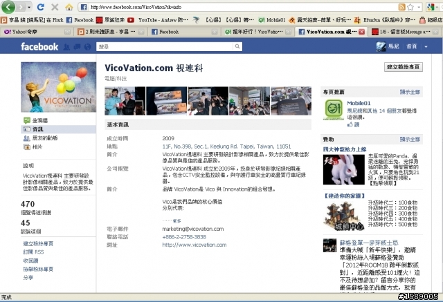Open the YouTube bookmark in bookmarks bar

158,20
